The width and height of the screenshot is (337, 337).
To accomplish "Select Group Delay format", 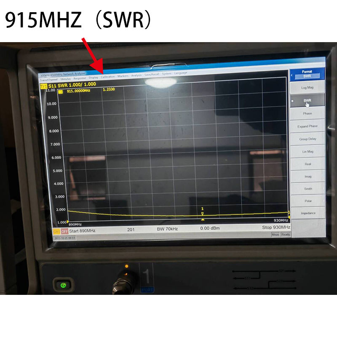I will tap(308, 139).
